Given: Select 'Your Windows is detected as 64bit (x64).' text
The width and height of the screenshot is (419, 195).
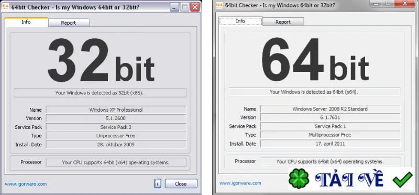Looking at the screenshot, I should click(314, 92).
